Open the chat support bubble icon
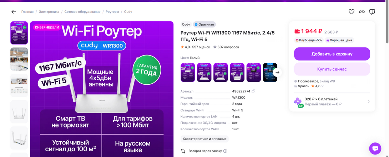 [x=375, y=148]
